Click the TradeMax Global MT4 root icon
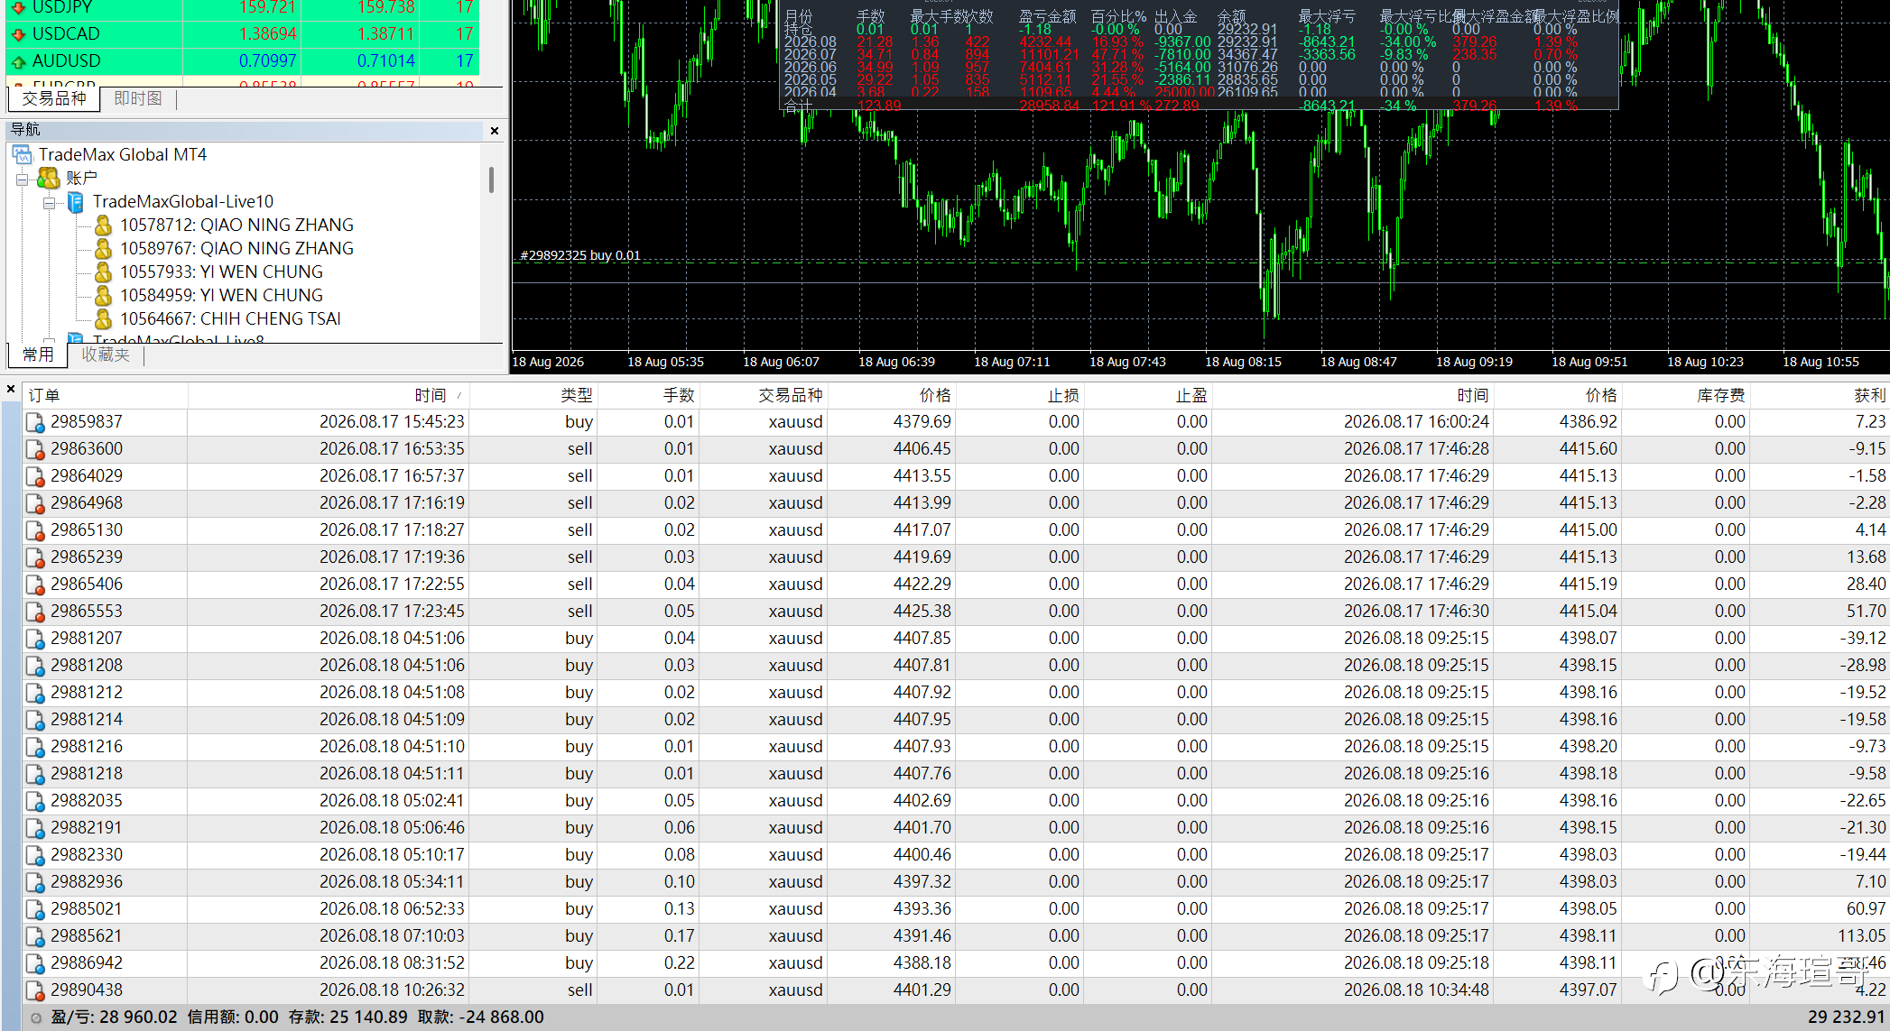 tap(23, 155)
